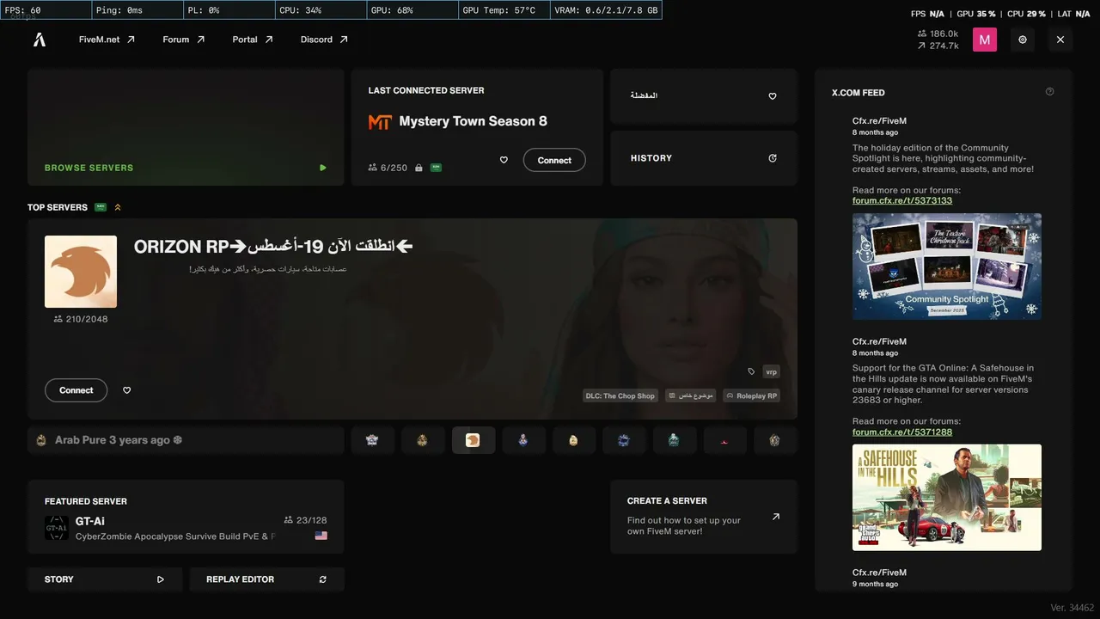This screenshot has width=1100, height=619.
Task: Click the GT-Ai server logo
Action: coord(57,528)
